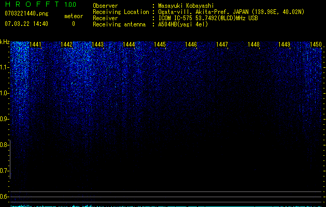Screen dimensions: 326x207
Task: Click the 0.6 kHz frequency label
Action: 4,197
